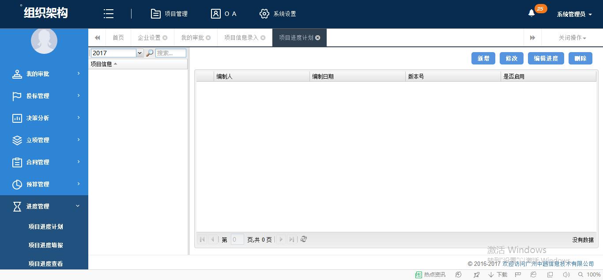Focus the 搜索 input field
Viewport: 603px width, 280px height.
171,53
